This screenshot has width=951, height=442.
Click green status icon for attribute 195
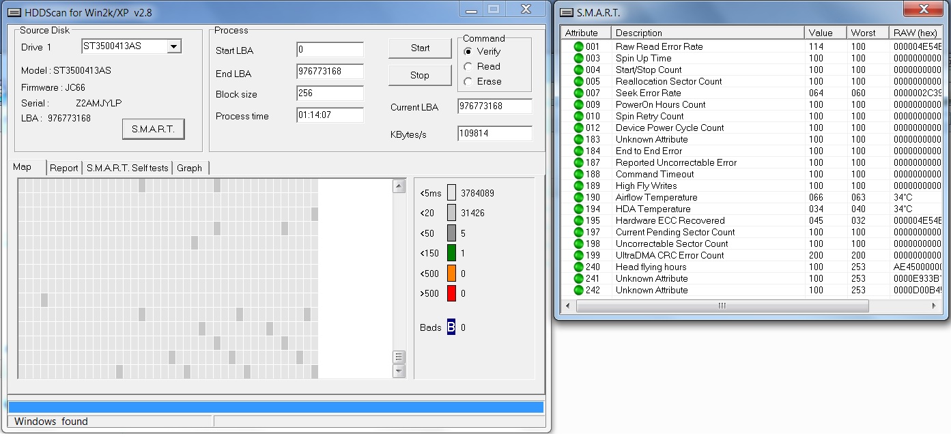pyautogui.click(x=579, y=220)
